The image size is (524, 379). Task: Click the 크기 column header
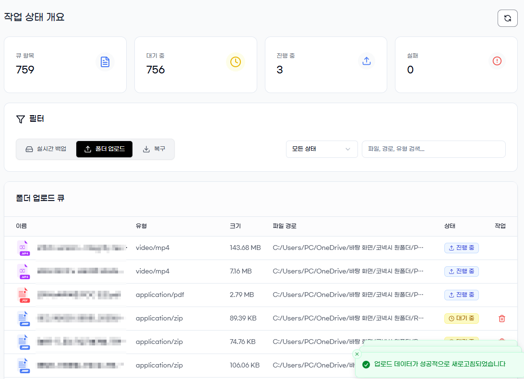tap(235, 226)
